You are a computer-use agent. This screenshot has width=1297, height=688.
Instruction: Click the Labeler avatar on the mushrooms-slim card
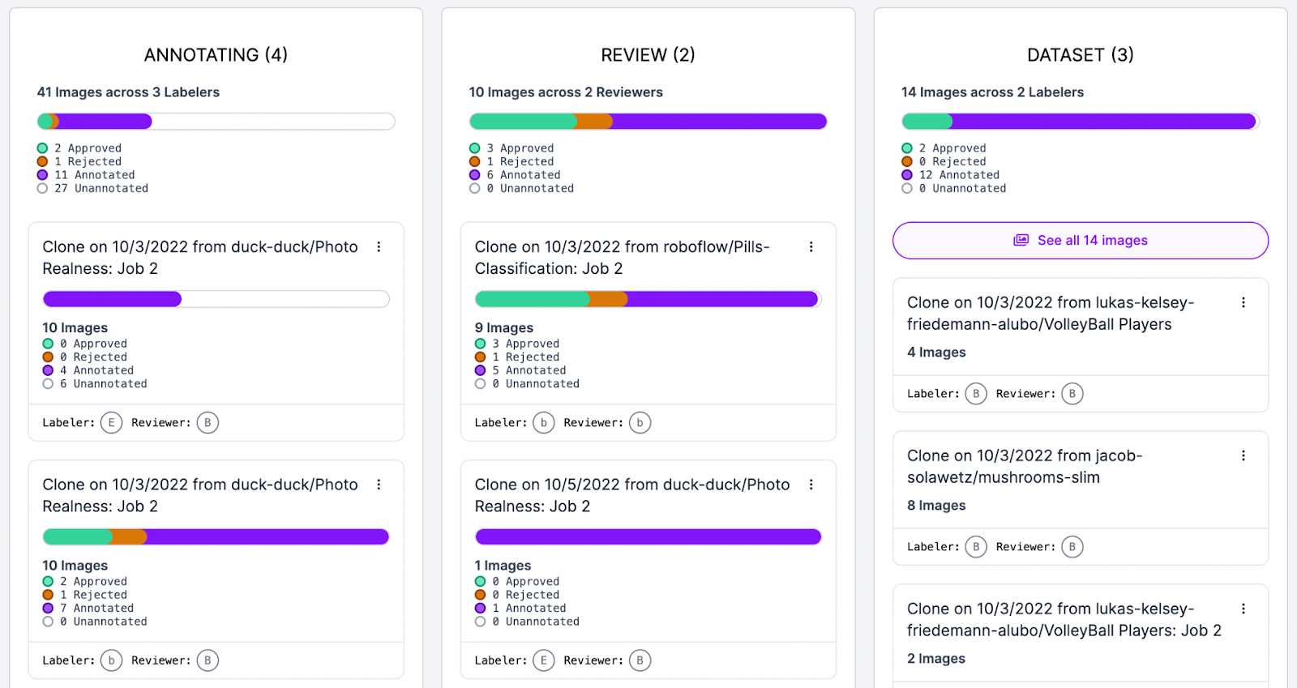tap(976, 547)
